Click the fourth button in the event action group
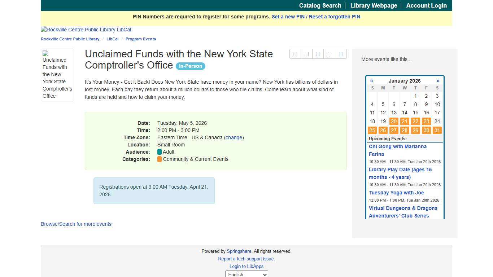 (x=330, y=54)
